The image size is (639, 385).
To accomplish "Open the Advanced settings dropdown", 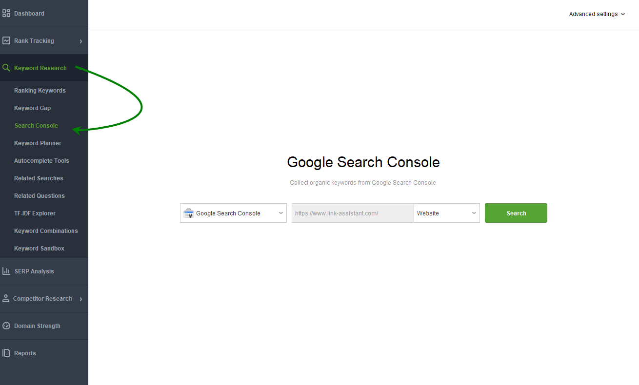I will 597,14.
